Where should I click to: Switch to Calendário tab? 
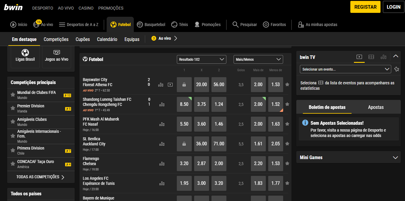point(107,39)
